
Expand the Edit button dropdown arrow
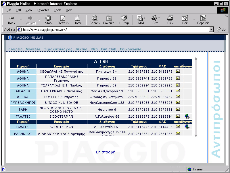click(x=194, y=20)
